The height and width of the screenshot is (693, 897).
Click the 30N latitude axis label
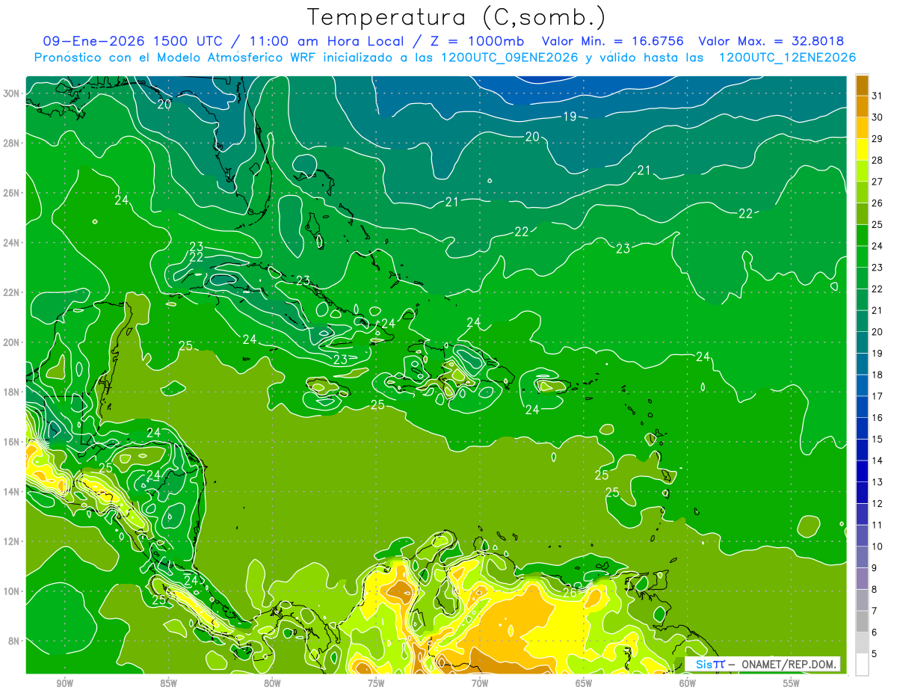click(x=12, y=93)
